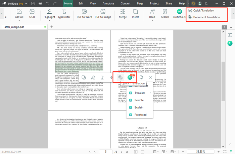Expand the Highlight options dropdown arrow
The image size is (235, 154).
(49, 20)
